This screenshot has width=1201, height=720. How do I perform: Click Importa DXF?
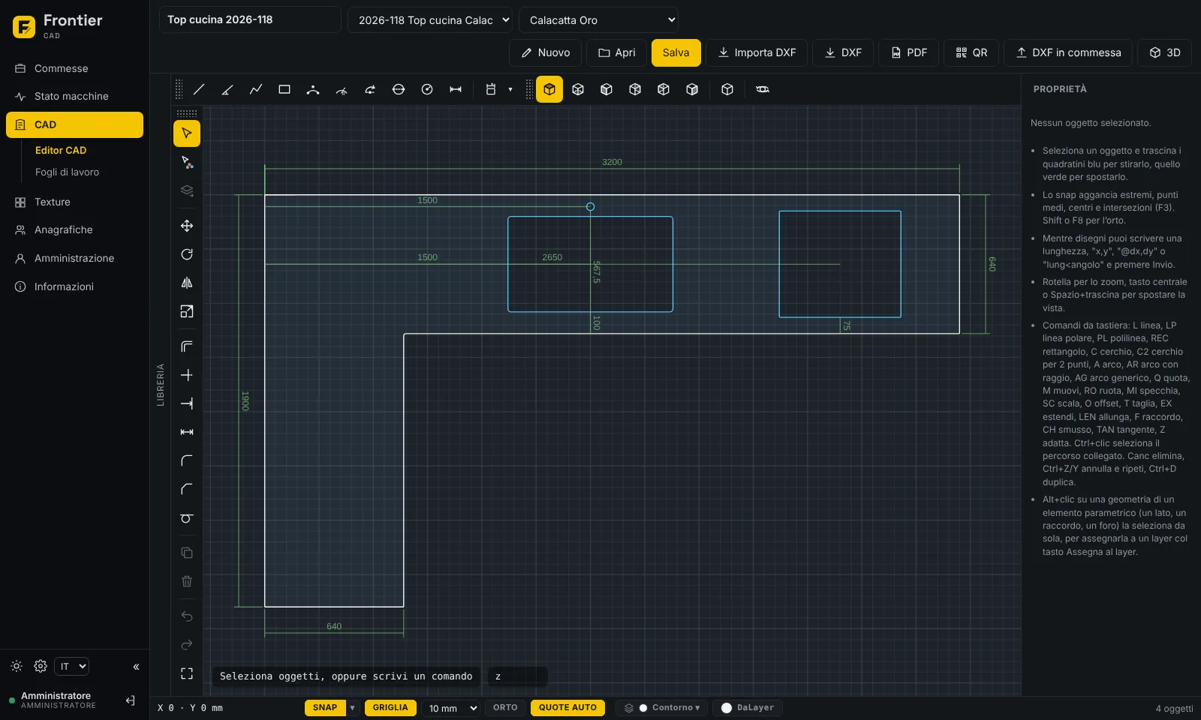coord(757,52)
